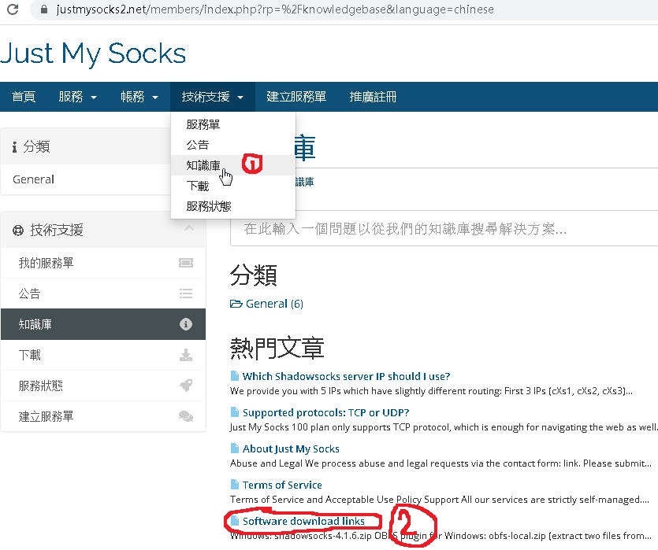Click the text starting 'Just My Socks 100 plan'
Viewport: 658px width, 550px height.
click(x=444, y=427)
